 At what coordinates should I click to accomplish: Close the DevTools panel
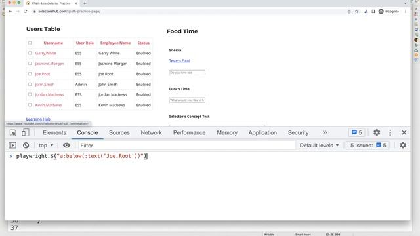(404, 132)
